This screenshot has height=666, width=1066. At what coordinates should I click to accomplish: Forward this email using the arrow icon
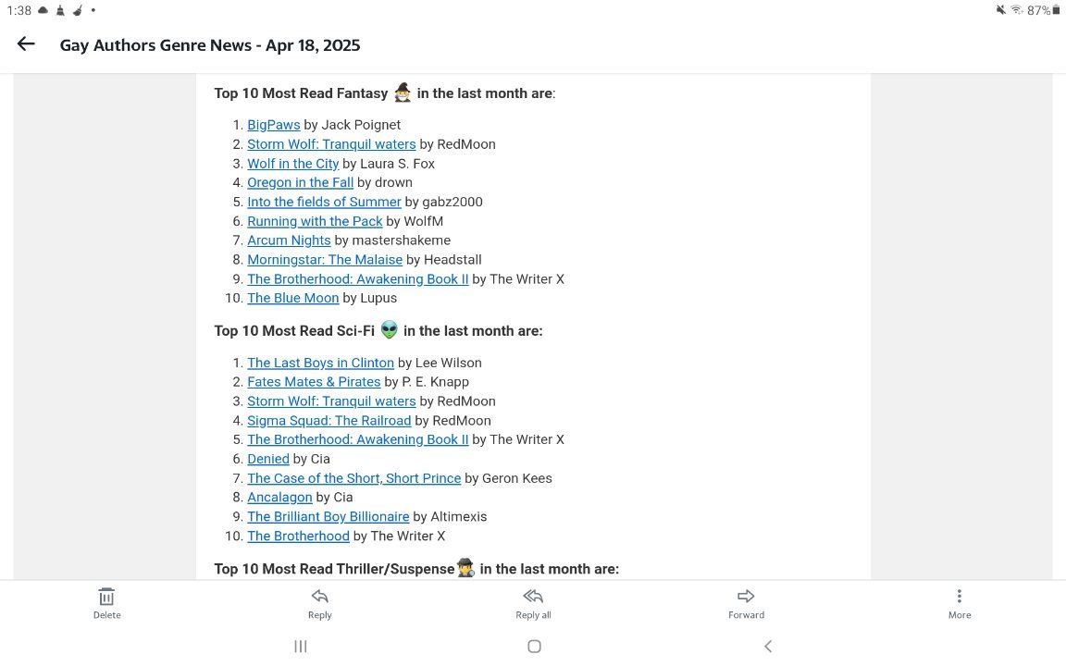(x=746, y=597)
